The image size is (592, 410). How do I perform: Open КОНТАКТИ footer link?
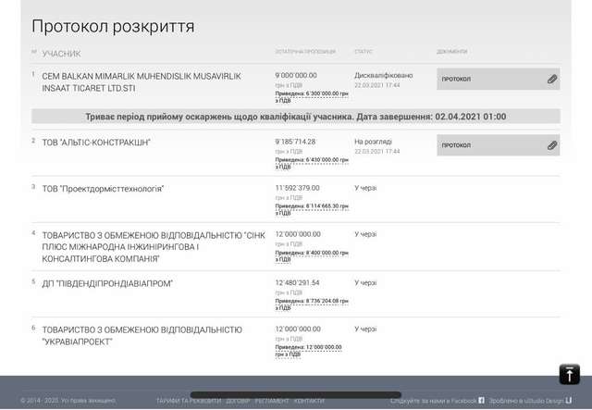[x=309, y=401]
